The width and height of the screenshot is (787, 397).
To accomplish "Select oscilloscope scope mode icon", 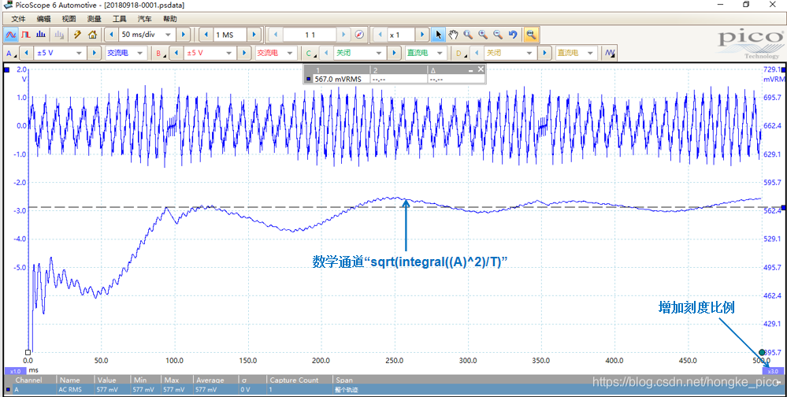I will coord(10,35).
